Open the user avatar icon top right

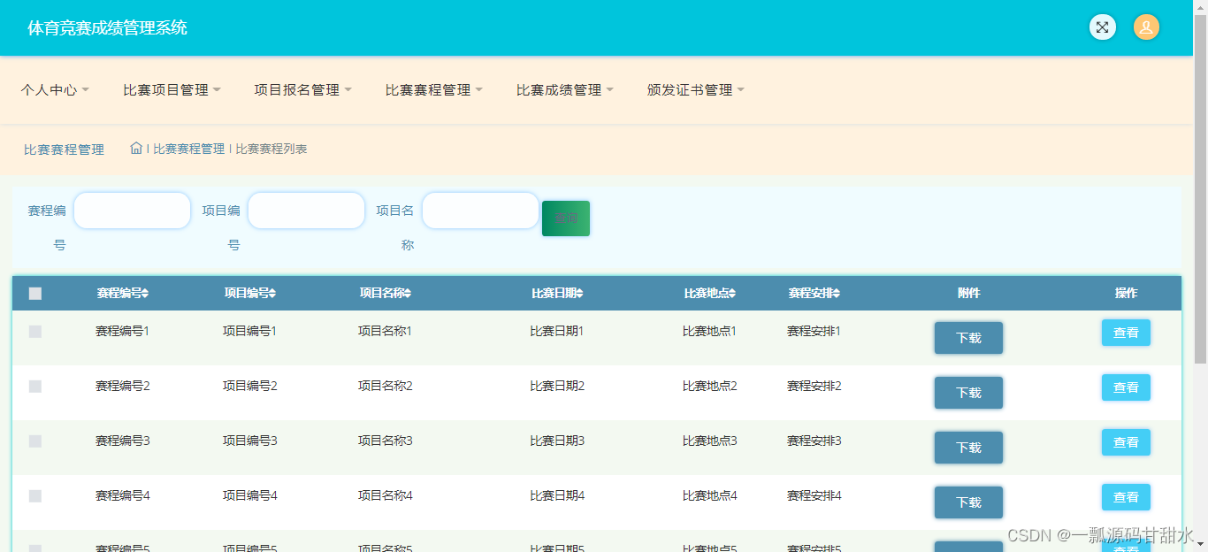pos(1146,27)
